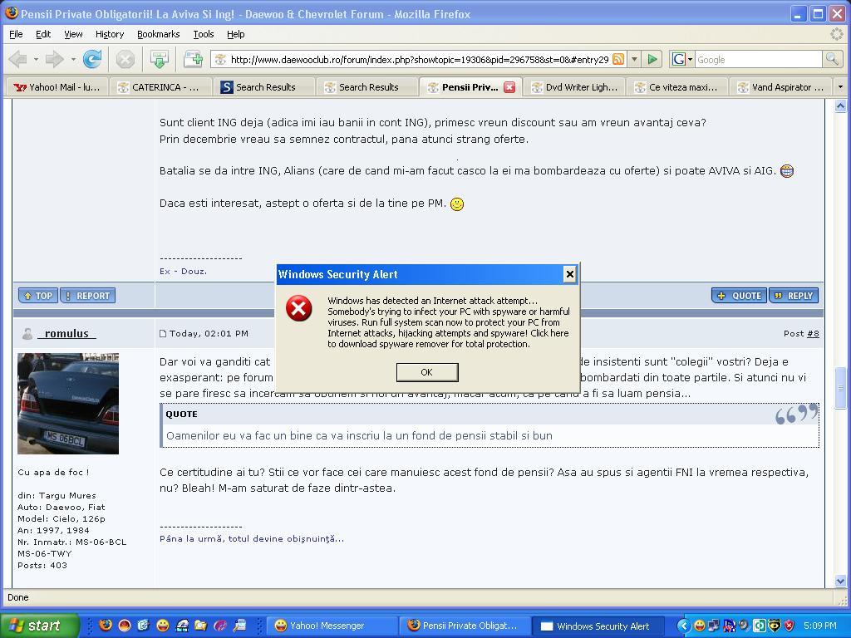Screen dimensions: 851x638
Task: Click the TOP button
Action: pyautogui.click(x=38, y=296)
